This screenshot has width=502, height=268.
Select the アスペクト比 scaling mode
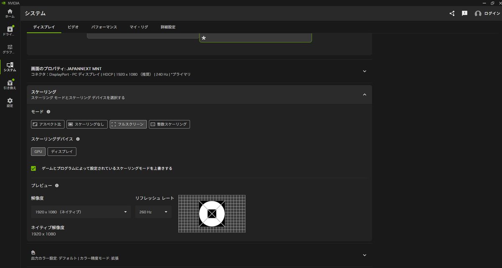48,124
